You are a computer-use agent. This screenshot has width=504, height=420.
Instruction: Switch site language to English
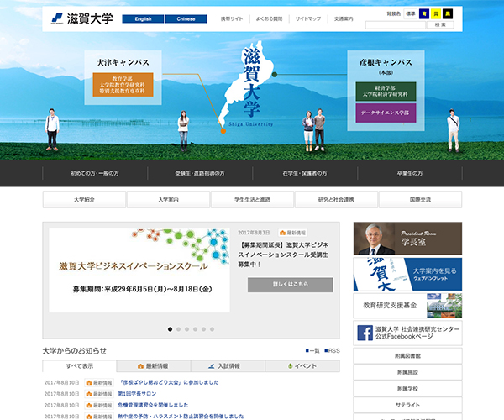point(143,19)
